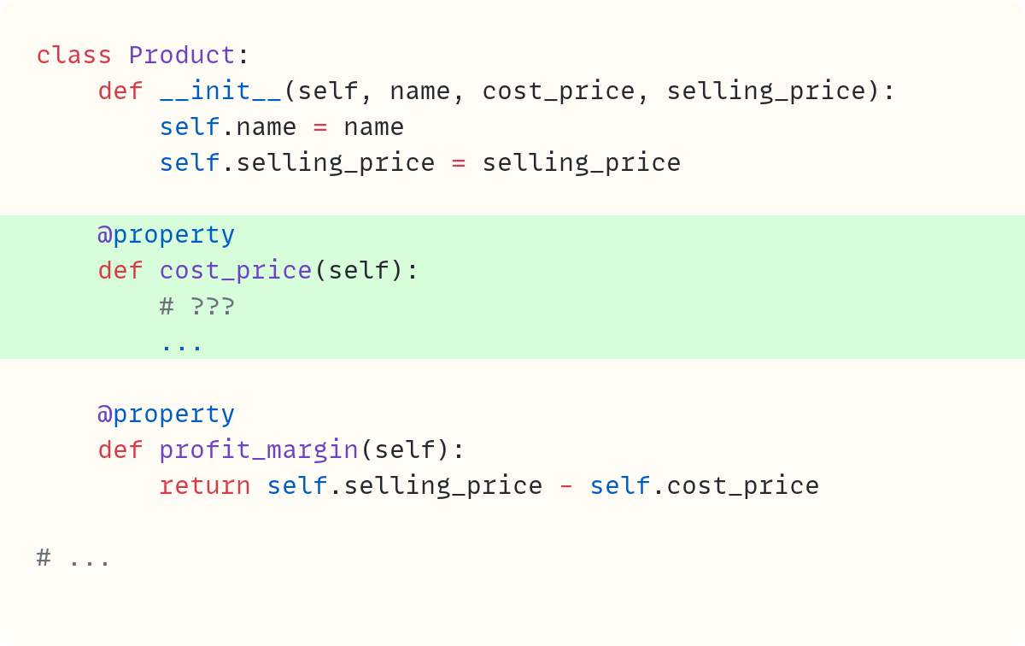
Task: Click the equals sign after self.name
Action: coord(320,127)
